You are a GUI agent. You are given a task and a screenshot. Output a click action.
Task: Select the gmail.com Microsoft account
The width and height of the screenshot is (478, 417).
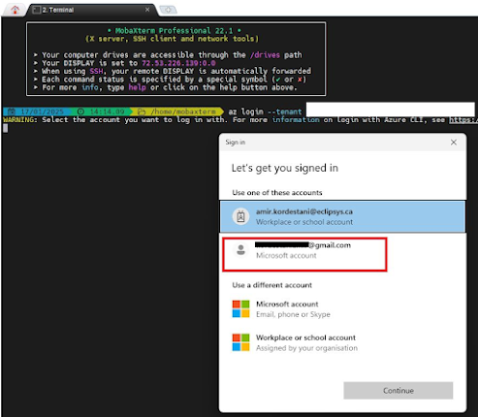[x=304, y=254]
